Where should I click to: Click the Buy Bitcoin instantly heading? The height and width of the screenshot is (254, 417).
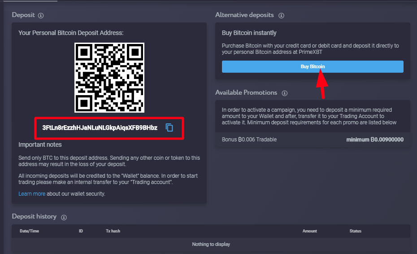[249, 33]
